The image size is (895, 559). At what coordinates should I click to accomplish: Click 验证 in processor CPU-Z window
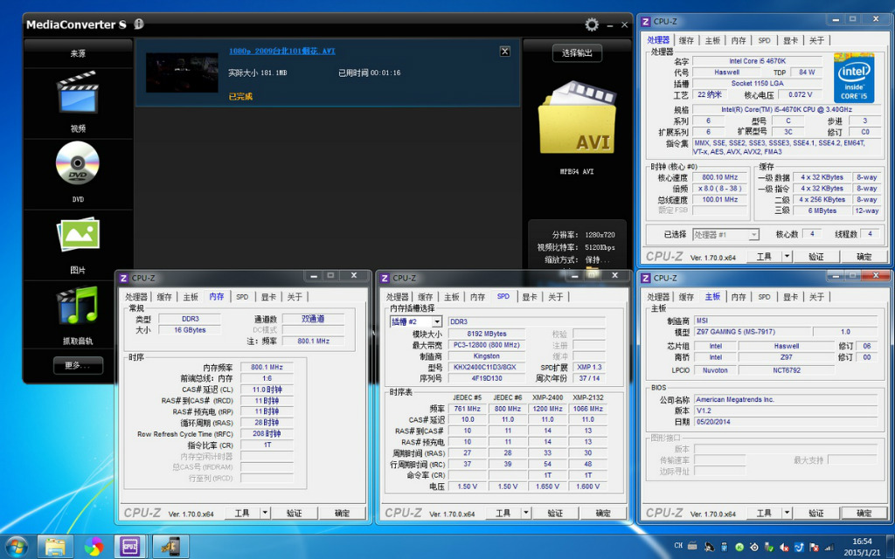(x=816, y=257)
